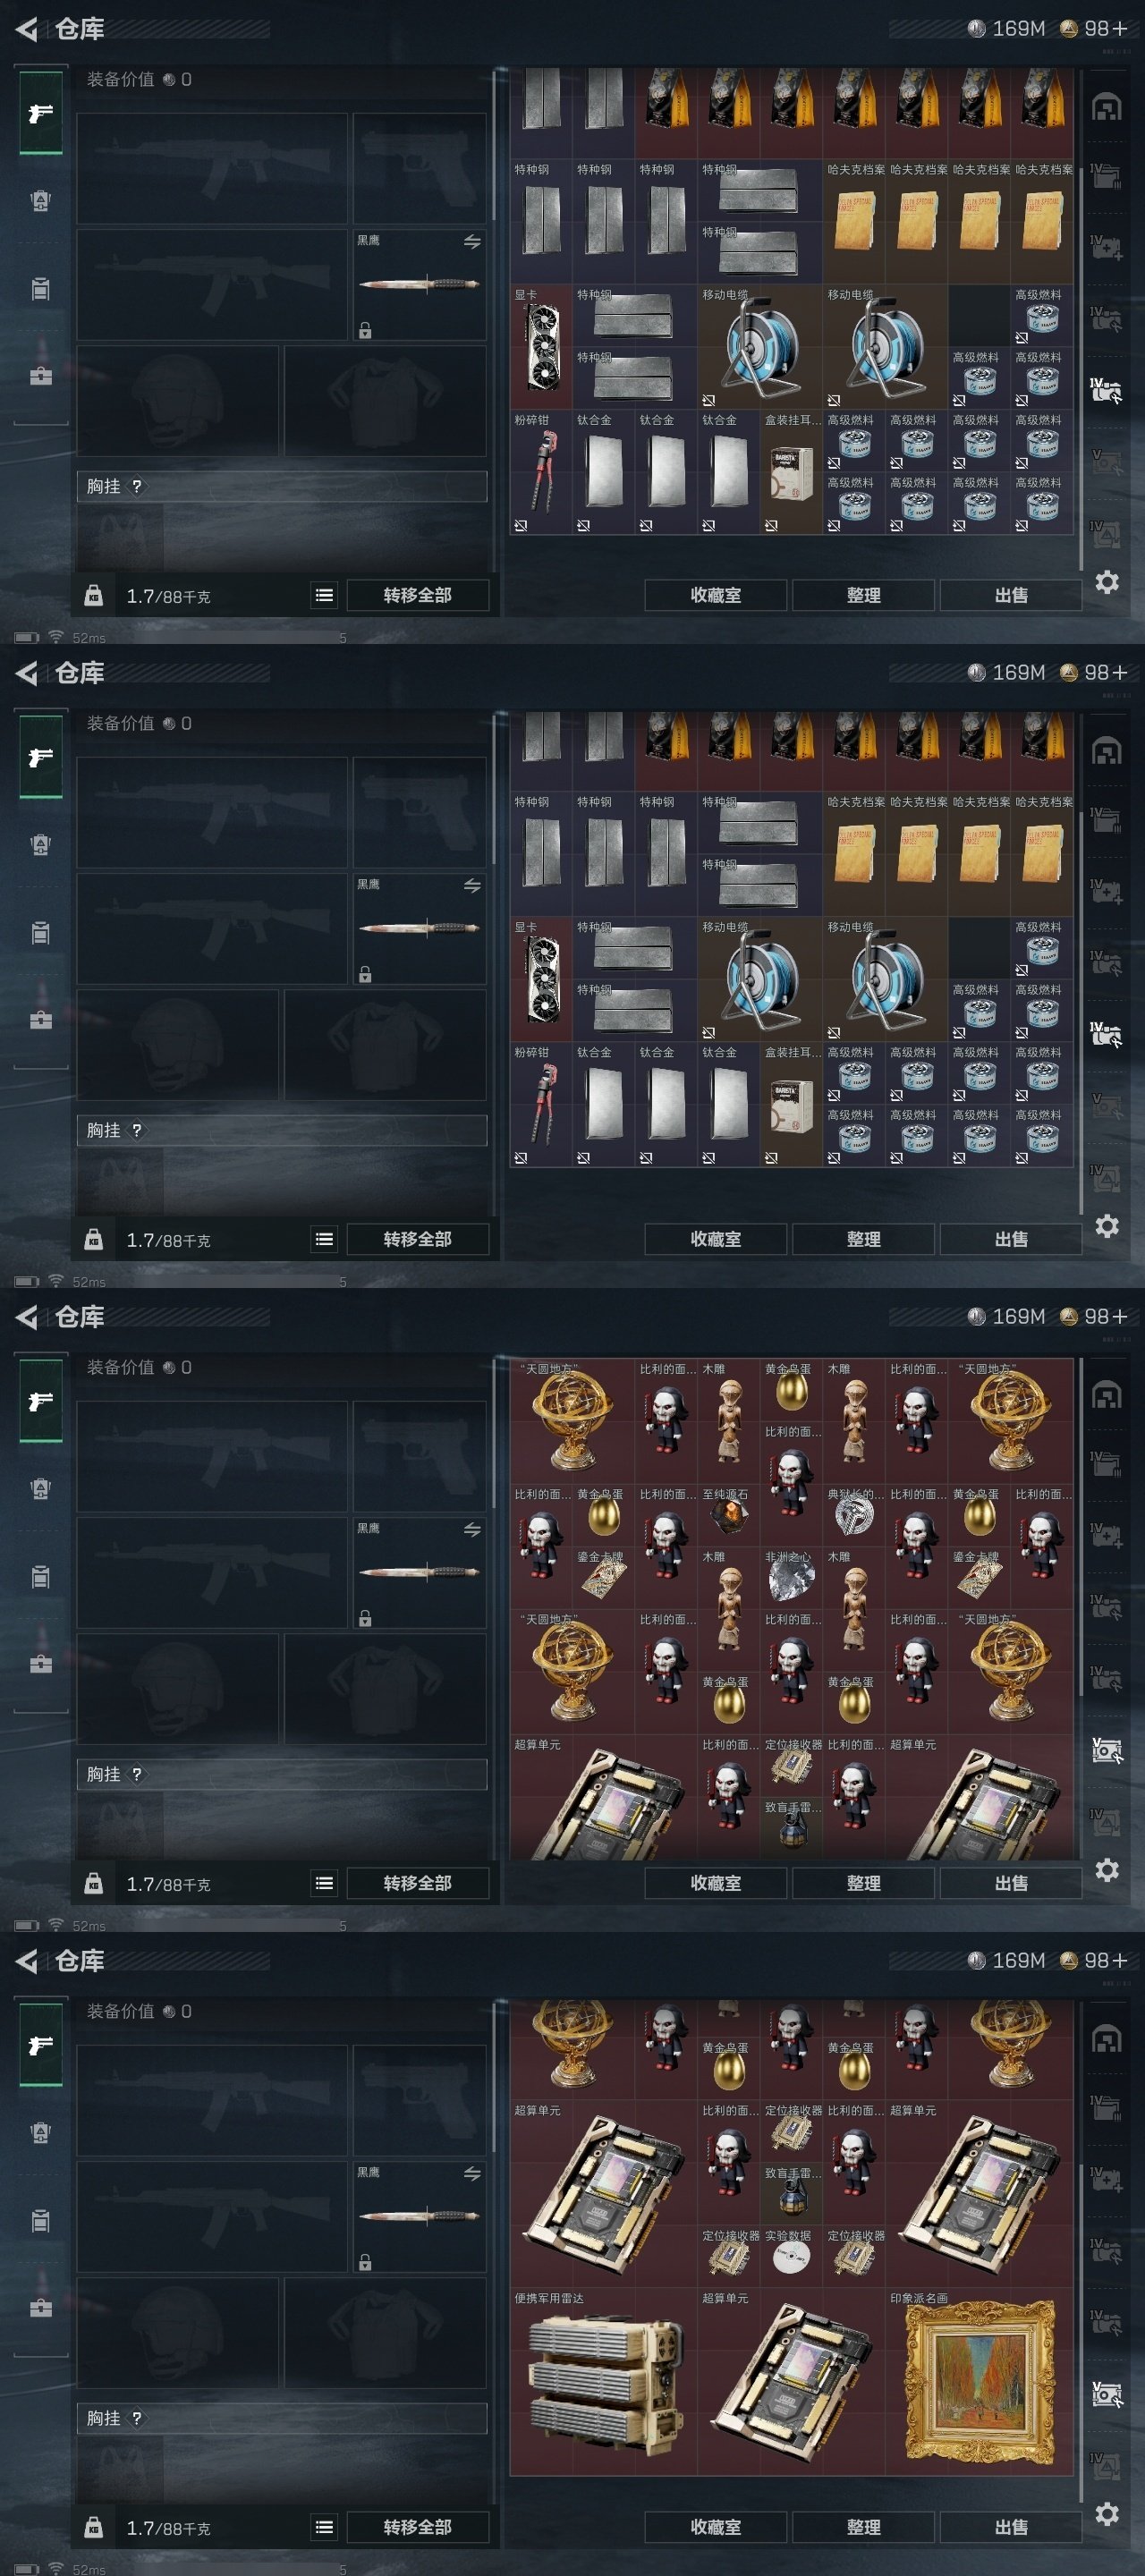Click the 出售 sell button

[1011, 595]
